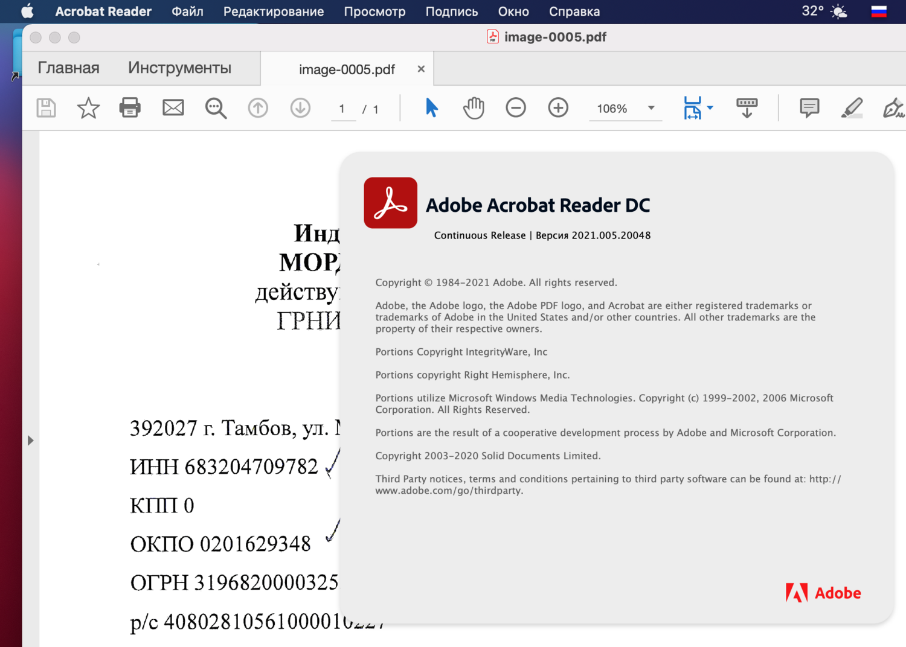
Task: Zoom out with the minus circle icon
Action: [516, 108]
